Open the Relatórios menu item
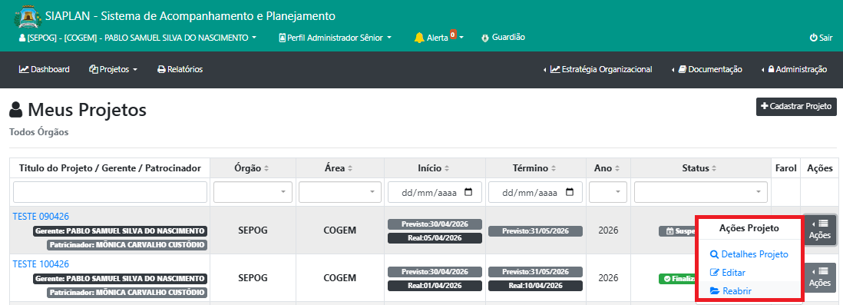The height and width of the screenshot is (305, 843). click(x=180, y=69)
